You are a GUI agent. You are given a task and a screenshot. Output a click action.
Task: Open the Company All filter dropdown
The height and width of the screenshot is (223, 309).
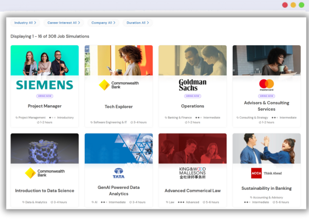click(x=103, y=23)
